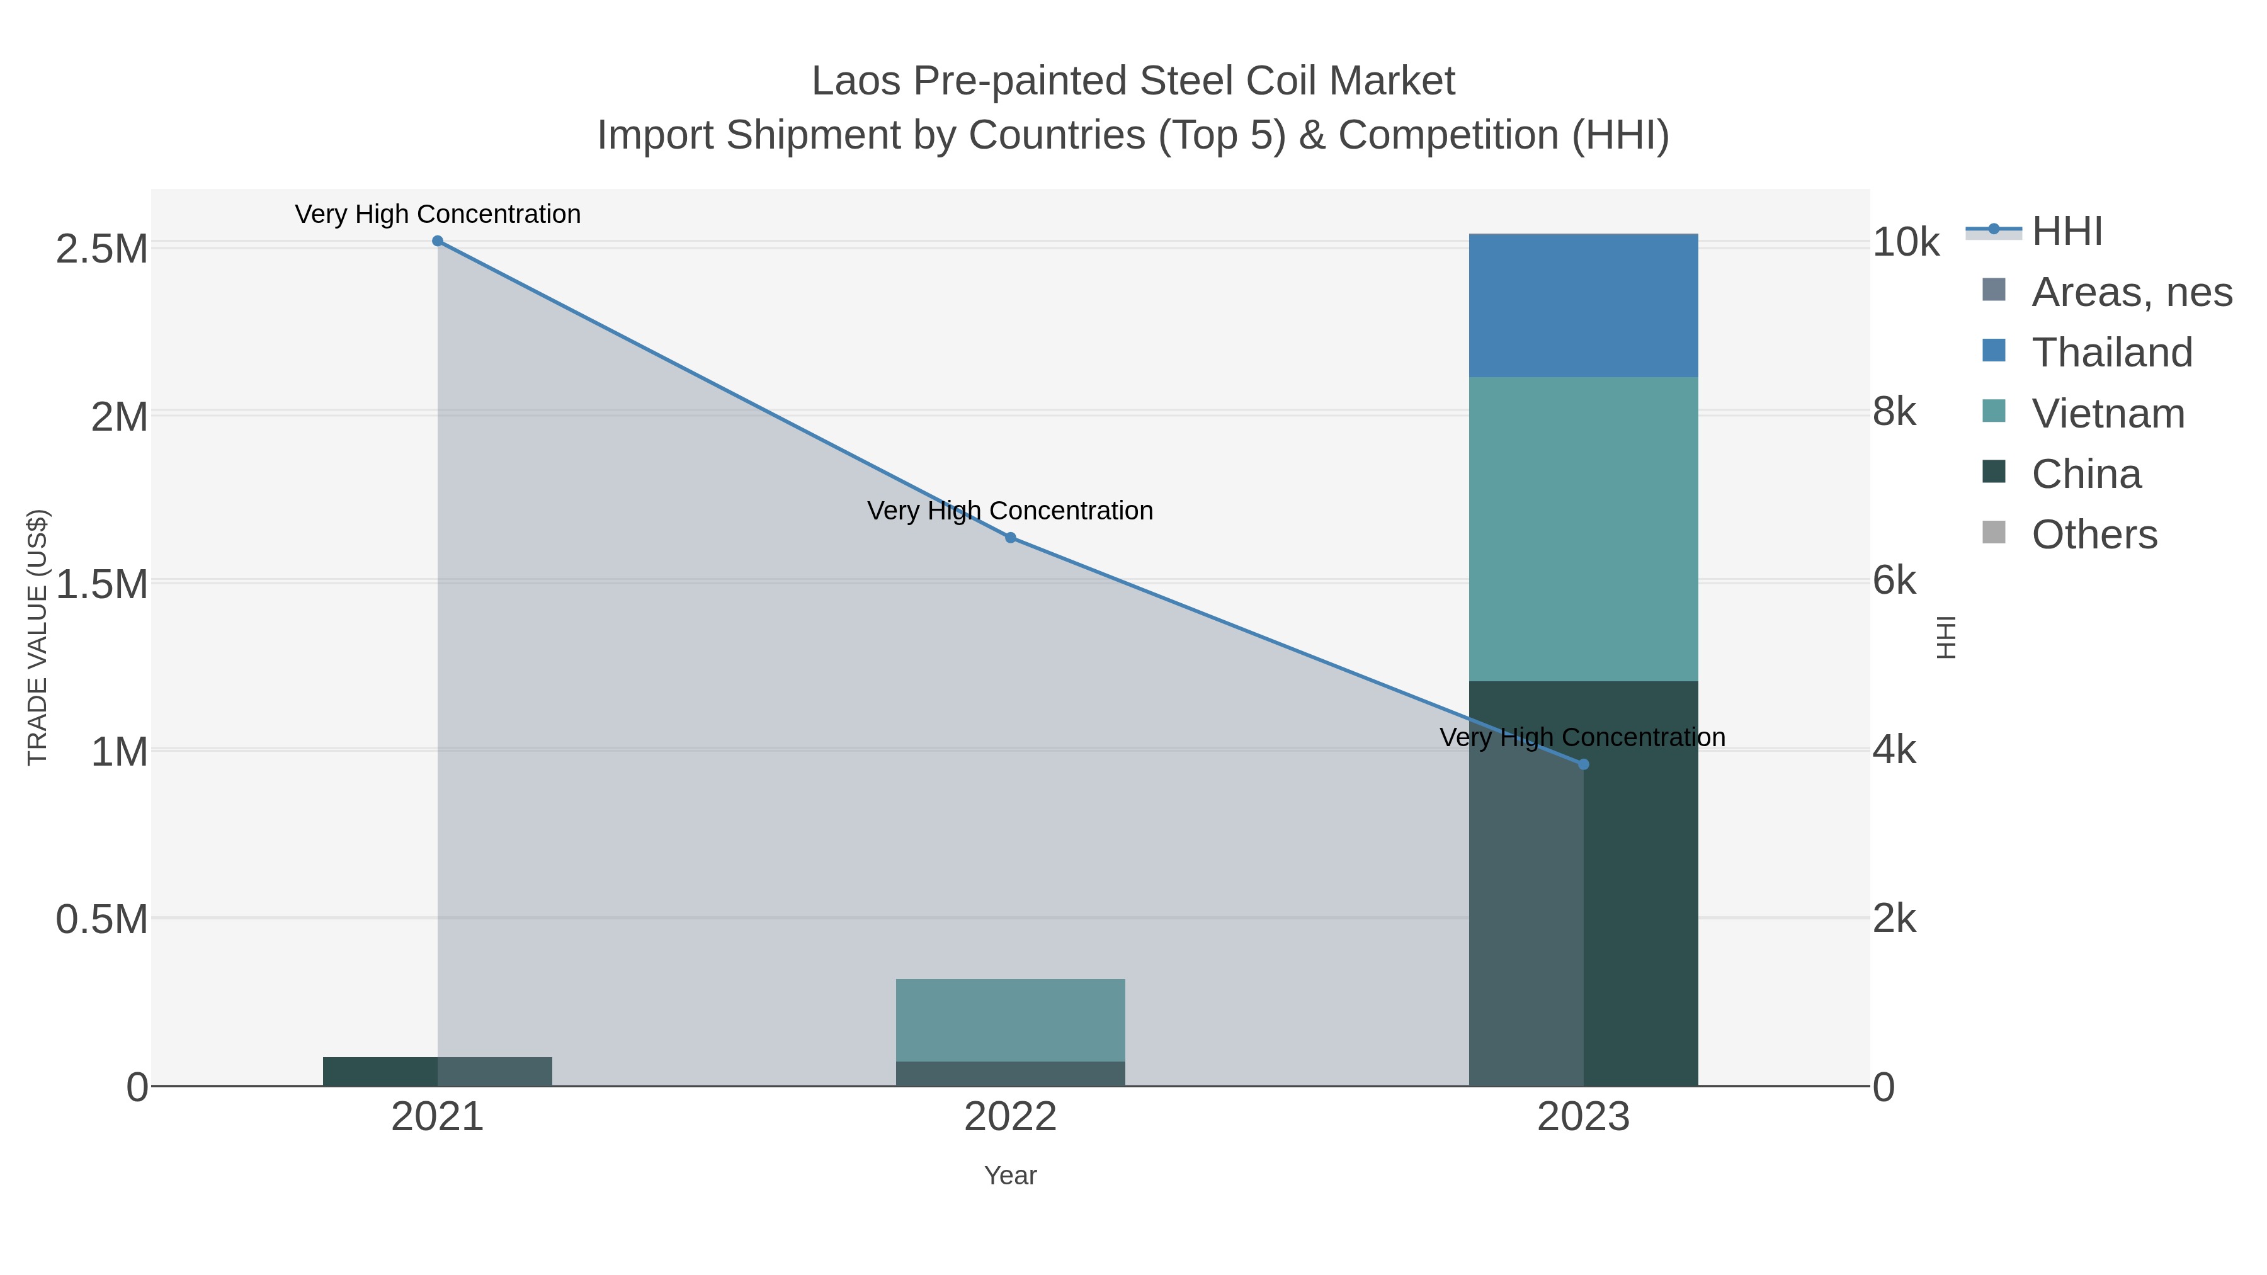
Task: Click the Vietnam segment of 2022 bar
Action: click(x=1010, y=1021)
